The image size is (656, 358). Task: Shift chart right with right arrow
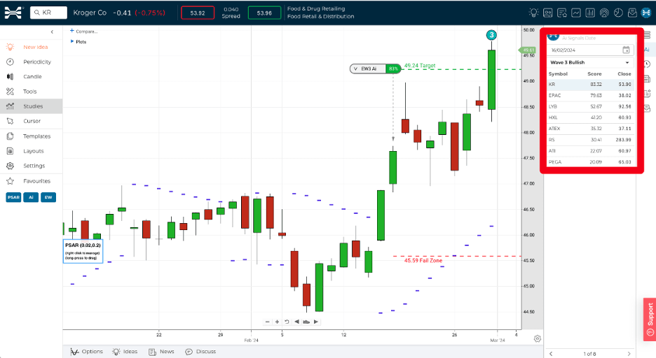(x=316, y=322)
